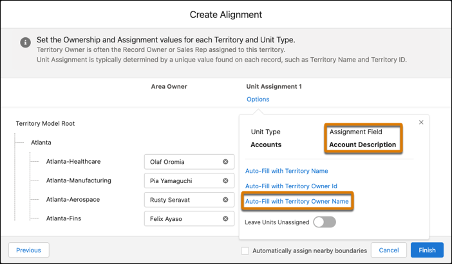452x264 pixels.
Task: Cancel the Create Alignment dialog
Action: pos(389,250)
